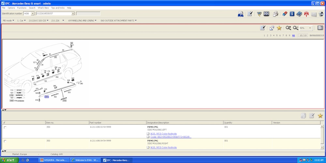Open the 69 PANELLING AND LINING group dropdown

tap(82, 21)
